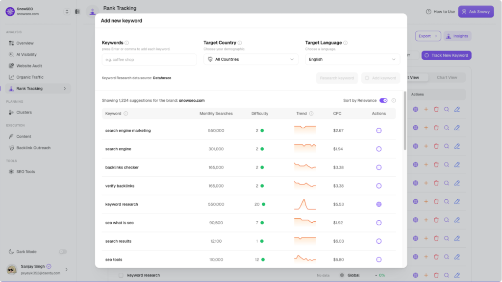
Task: Tick checkbox beside keyword research row behind the dialog
Action: (121, 275)
